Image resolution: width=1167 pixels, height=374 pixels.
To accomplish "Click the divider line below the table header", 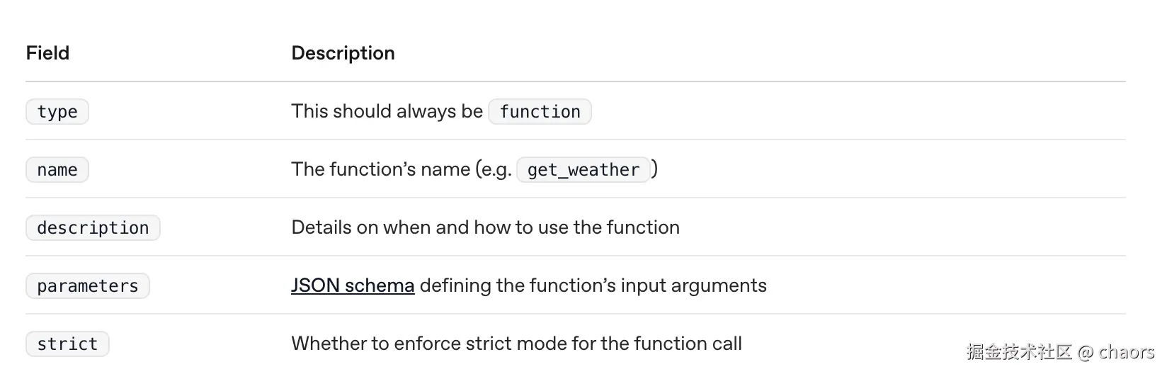I will pos(575,81).
